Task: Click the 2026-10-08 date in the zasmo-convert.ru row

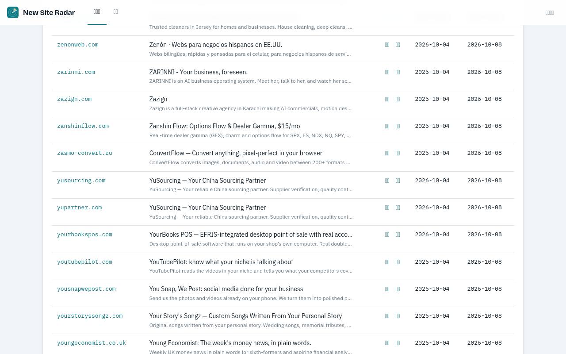Action: [x=485, y=153]
